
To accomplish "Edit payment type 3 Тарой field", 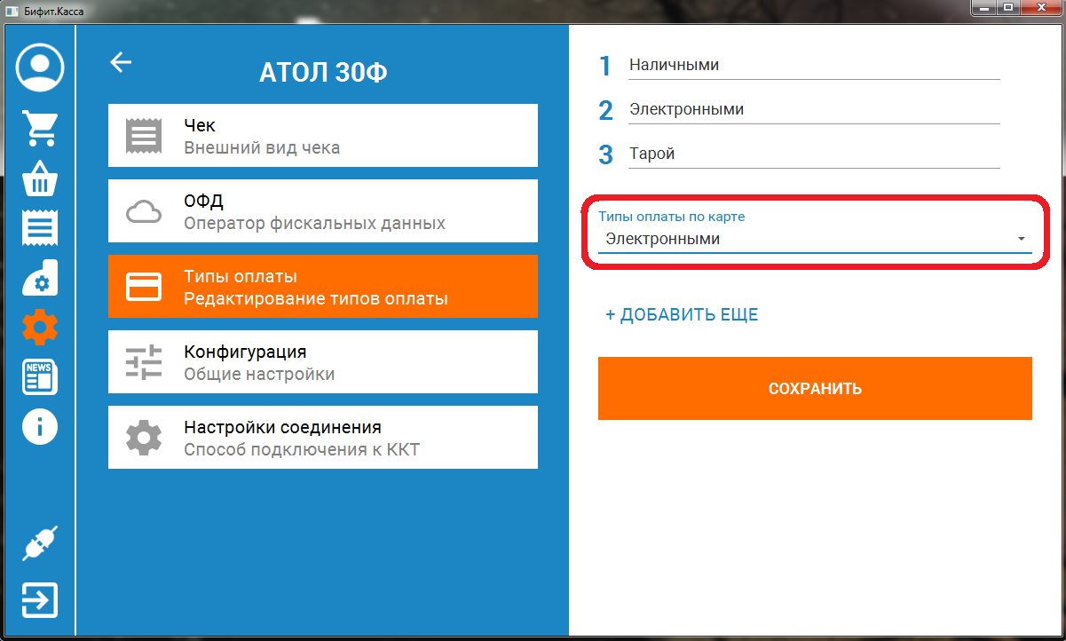I will pos(814,154).
